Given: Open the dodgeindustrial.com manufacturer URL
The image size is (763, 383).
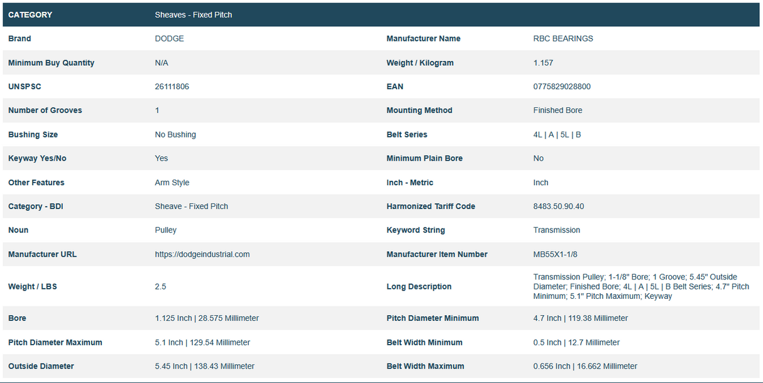Looking at the screenshot, I should 202,254.
